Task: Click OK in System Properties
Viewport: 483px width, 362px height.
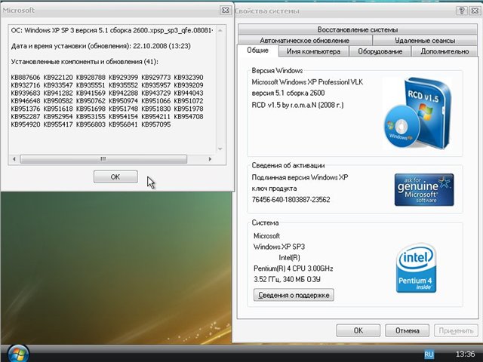Action: click(358, 330)
